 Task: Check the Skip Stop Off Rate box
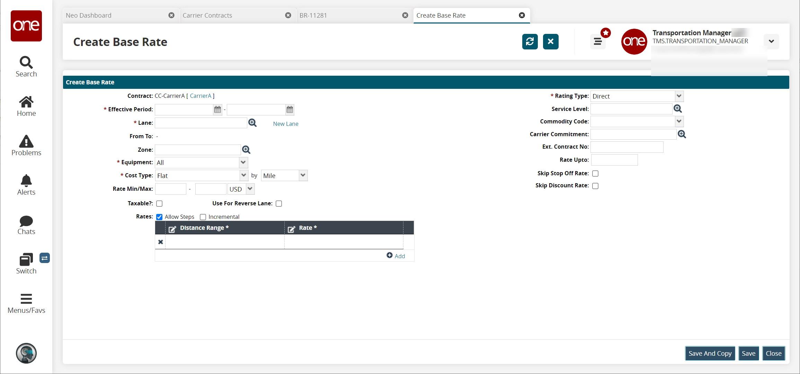click(595, 174)
